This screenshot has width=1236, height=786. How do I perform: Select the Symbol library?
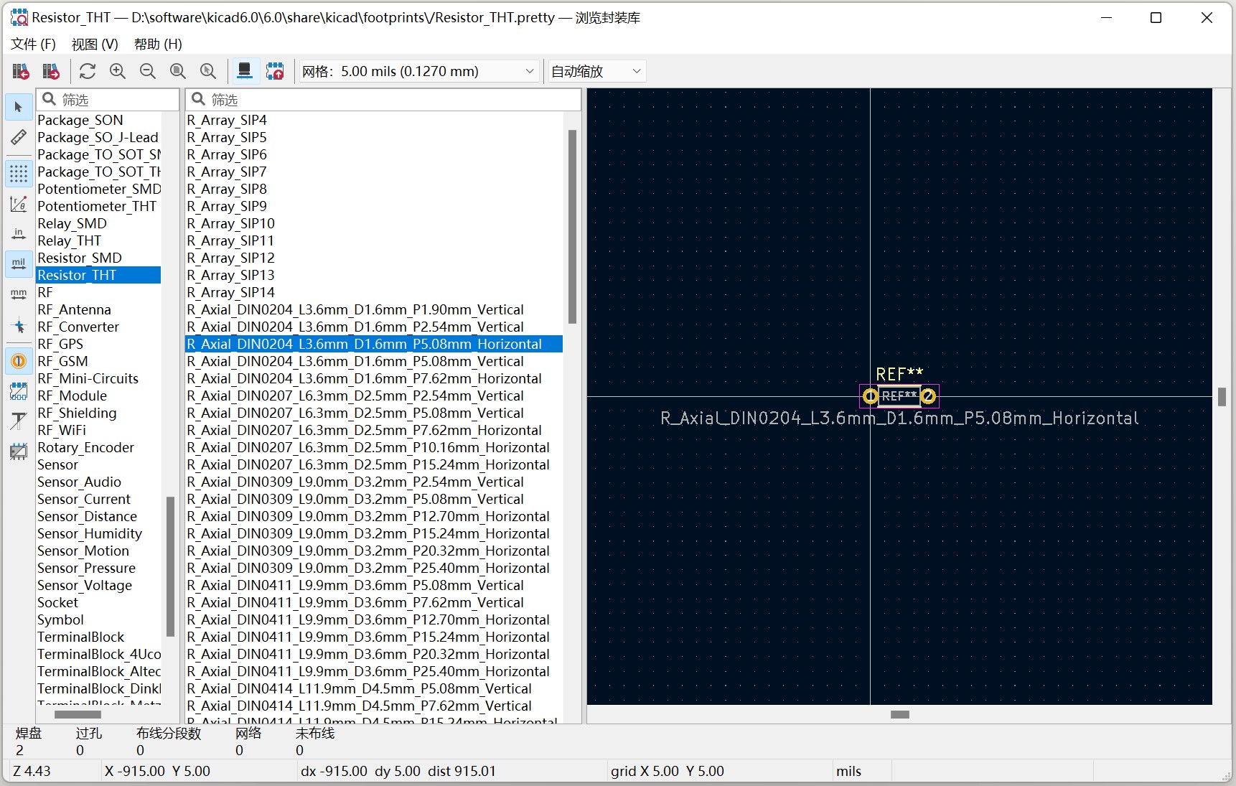pos(98,619)
